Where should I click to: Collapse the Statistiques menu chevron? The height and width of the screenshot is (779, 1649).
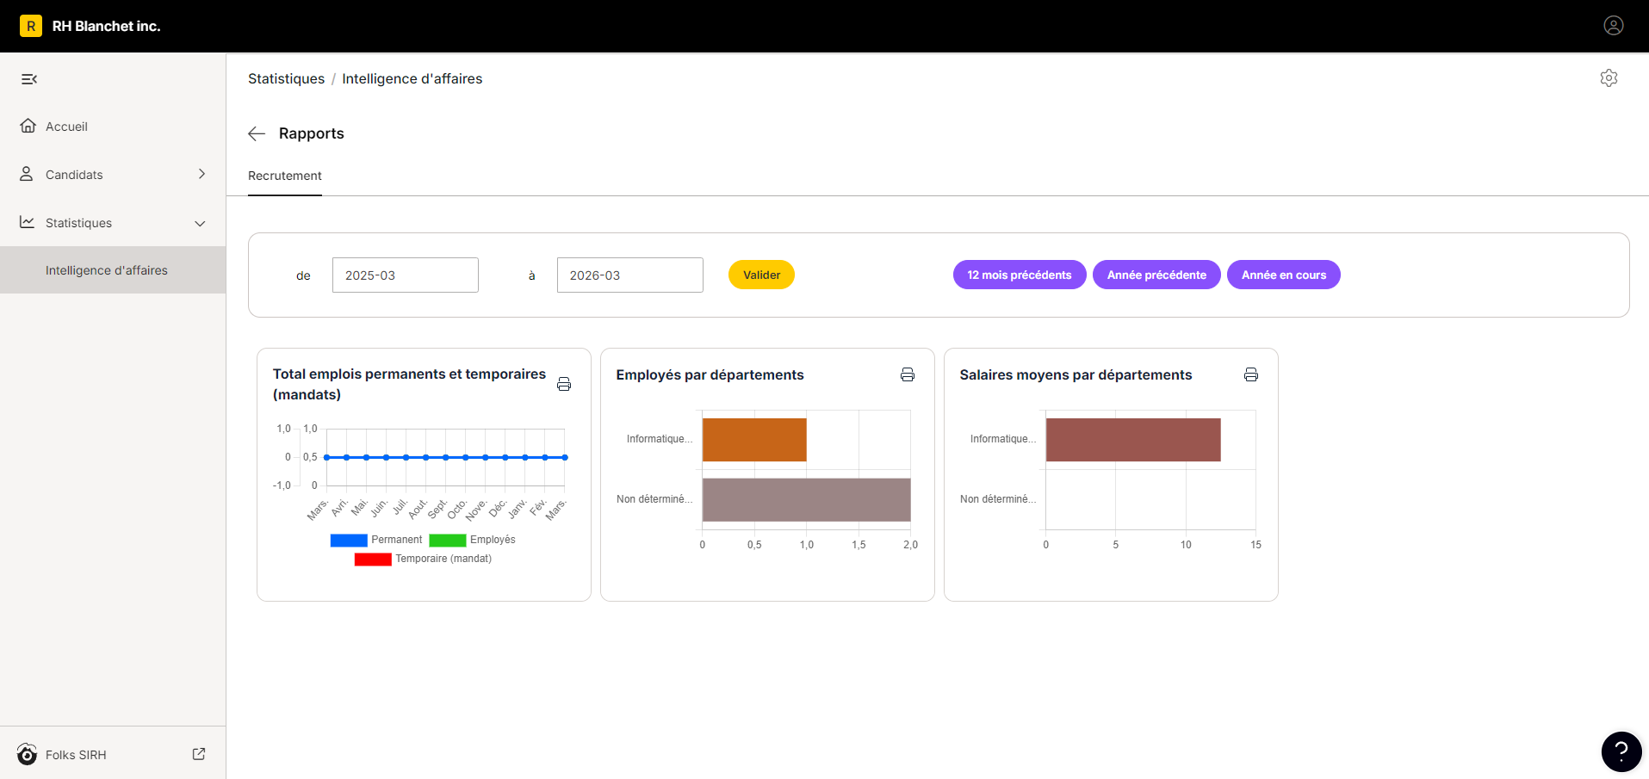[x=200, y=223]
